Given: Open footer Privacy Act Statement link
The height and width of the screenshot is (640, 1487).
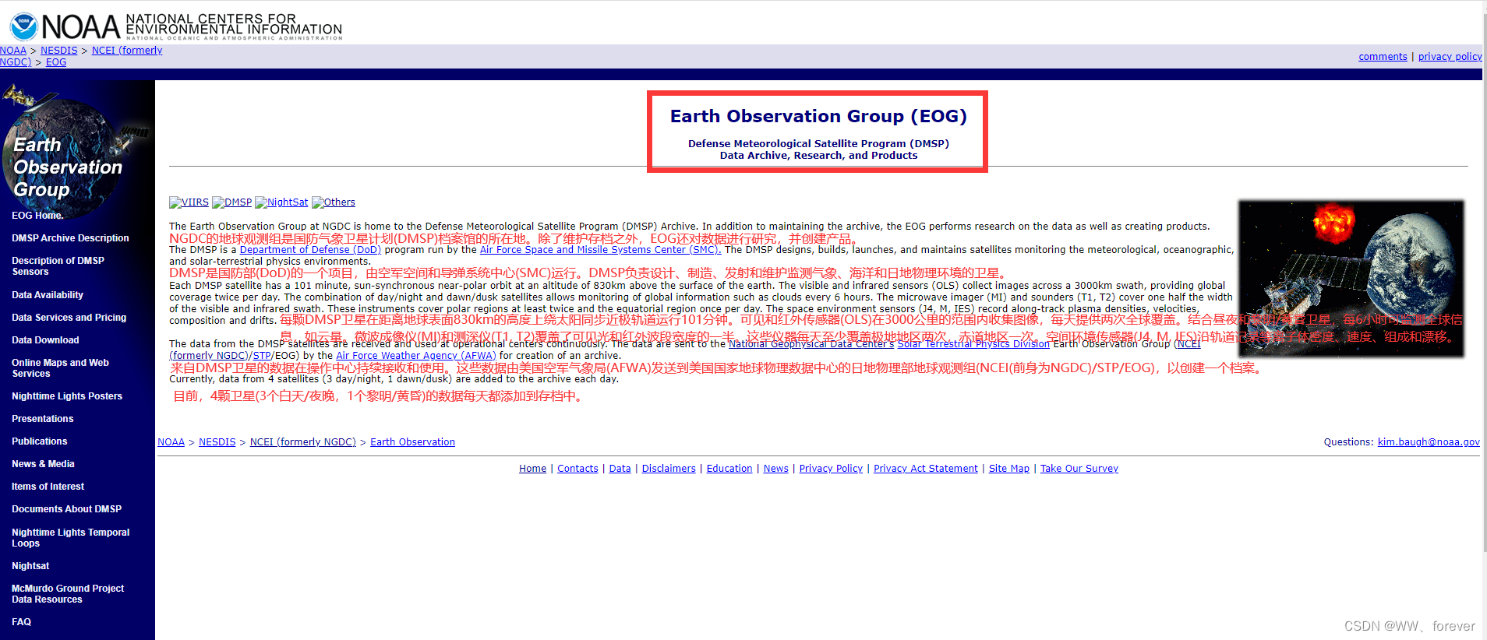Looking at the screenshot, I should 925,469.
